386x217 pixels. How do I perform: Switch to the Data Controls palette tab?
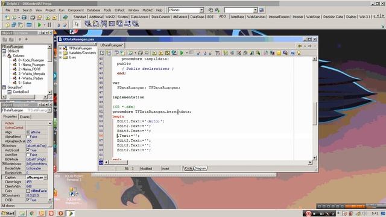pyautogui.click(x=160, y=17)
